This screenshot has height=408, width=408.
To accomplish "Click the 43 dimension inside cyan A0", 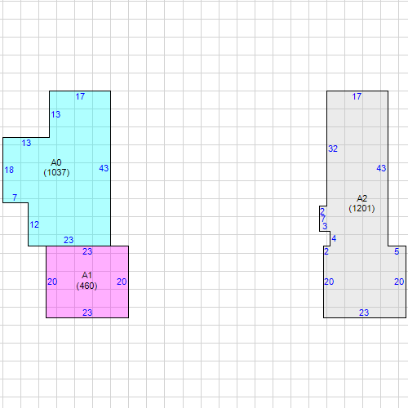I will tap(104, 168).
